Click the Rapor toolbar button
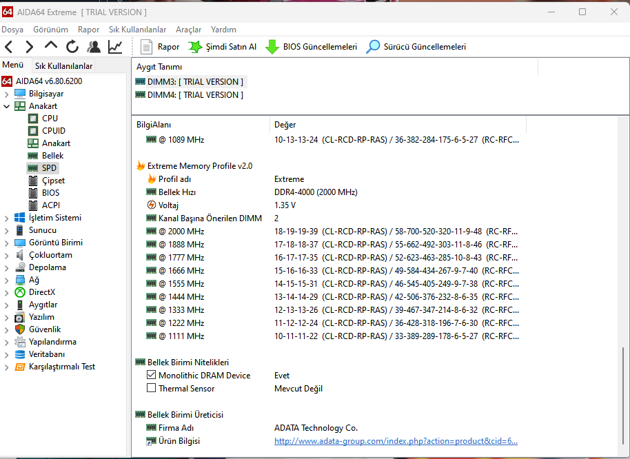 (159, 47)
